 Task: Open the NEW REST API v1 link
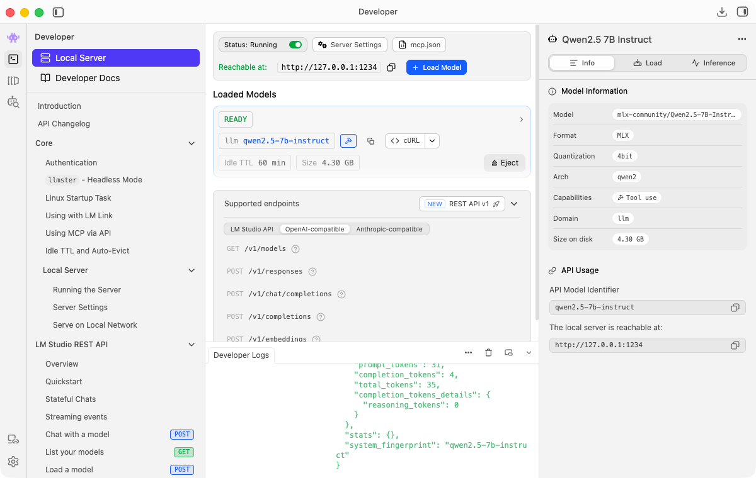pyautogui.click(x=462, y=204)
